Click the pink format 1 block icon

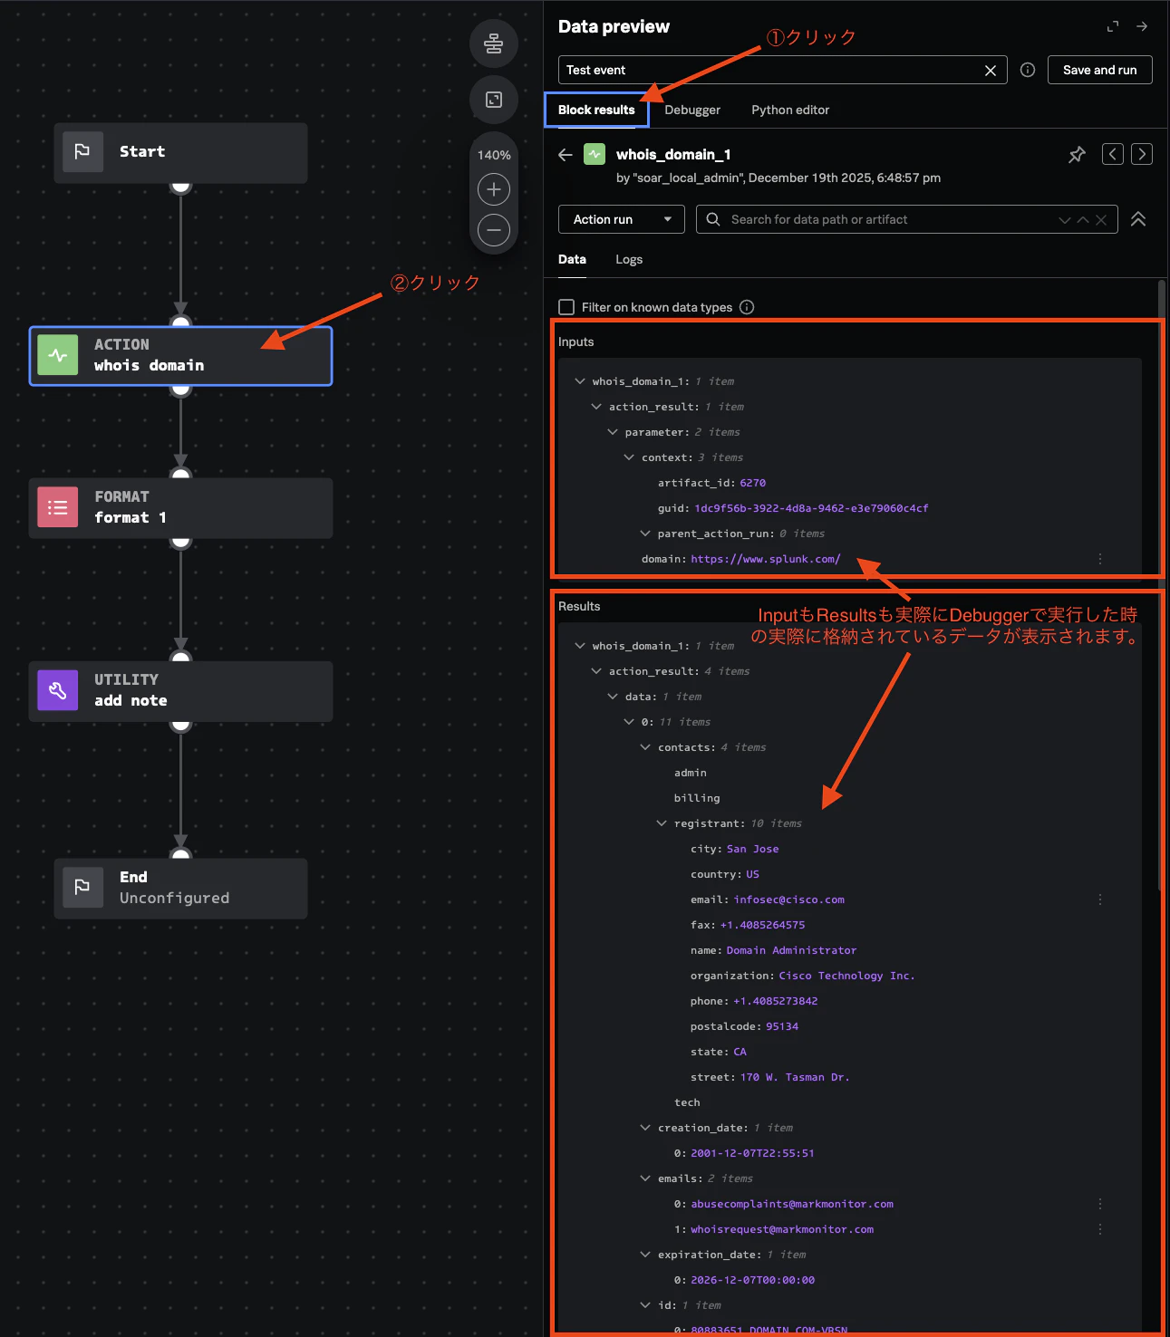[x=58, y=508]
